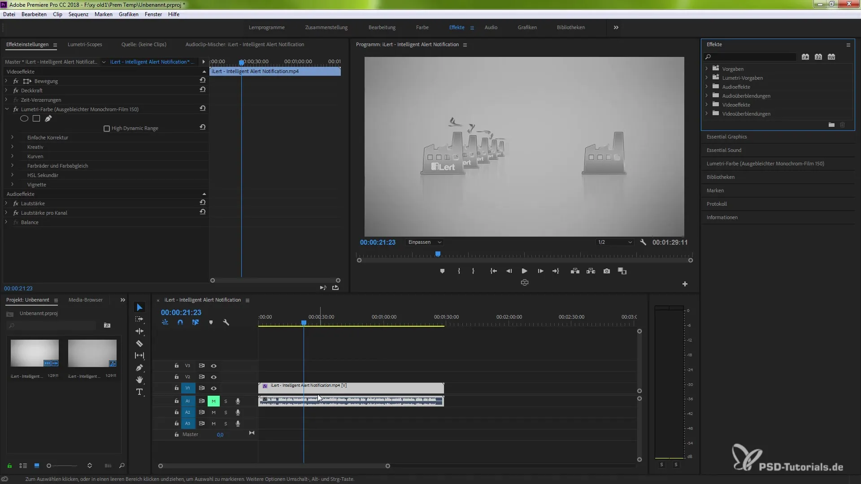861x484 pixels.
Task: Select the Selection tool arrow
Action: pos(139,307)
